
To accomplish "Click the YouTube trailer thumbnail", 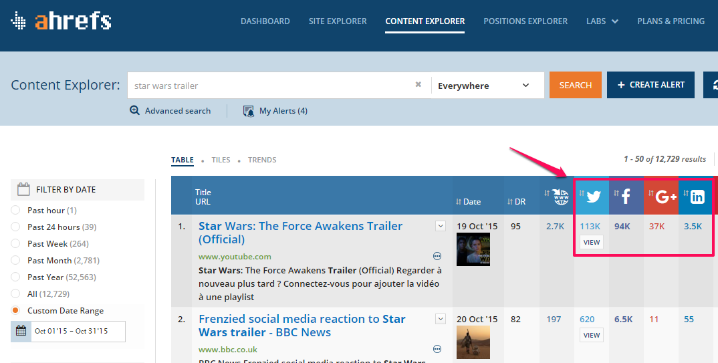I will tap(473, 249).
